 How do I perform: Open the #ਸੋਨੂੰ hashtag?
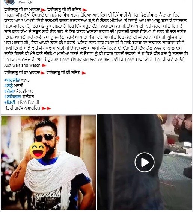coord(9,86)
